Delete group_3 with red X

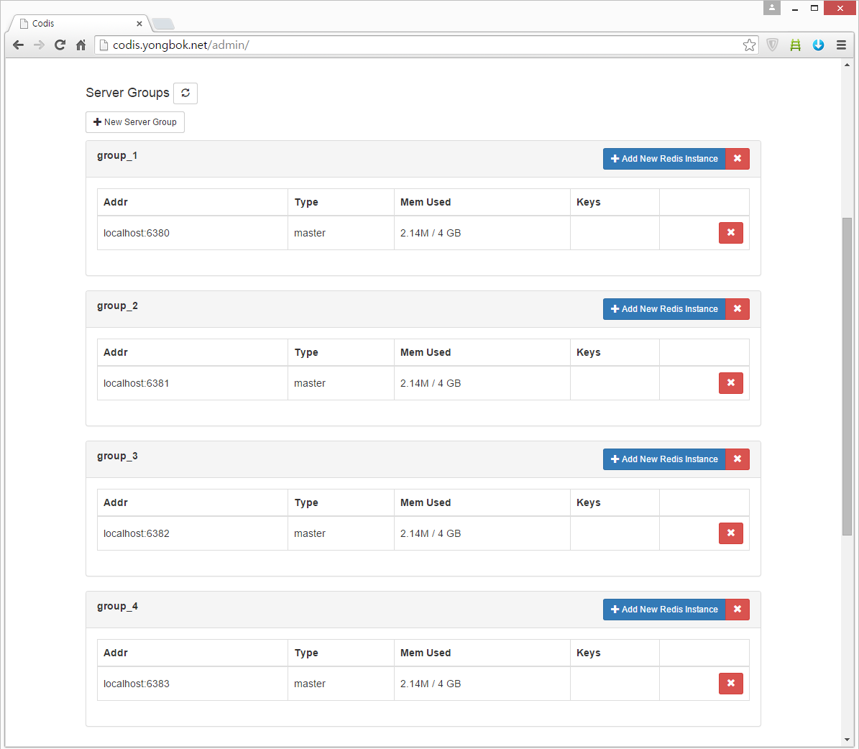(738, 459)
